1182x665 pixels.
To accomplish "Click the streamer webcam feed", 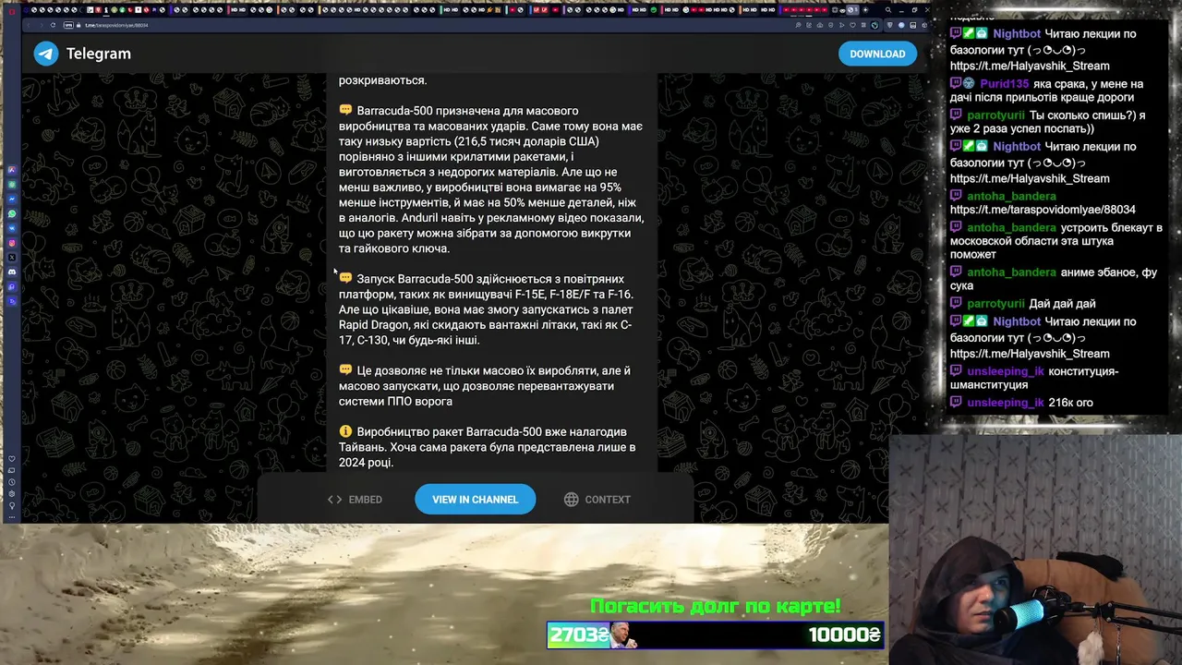I will point(1035,550).
